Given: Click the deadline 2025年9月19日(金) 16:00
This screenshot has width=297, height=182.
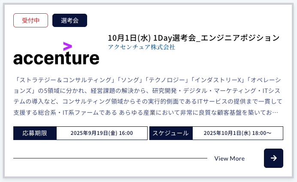Looking at the screenshot, I should click(x=101, y=133).
